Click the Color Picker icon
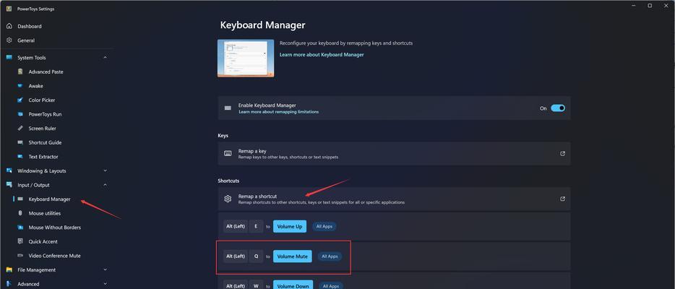 [x=20, y=100]
